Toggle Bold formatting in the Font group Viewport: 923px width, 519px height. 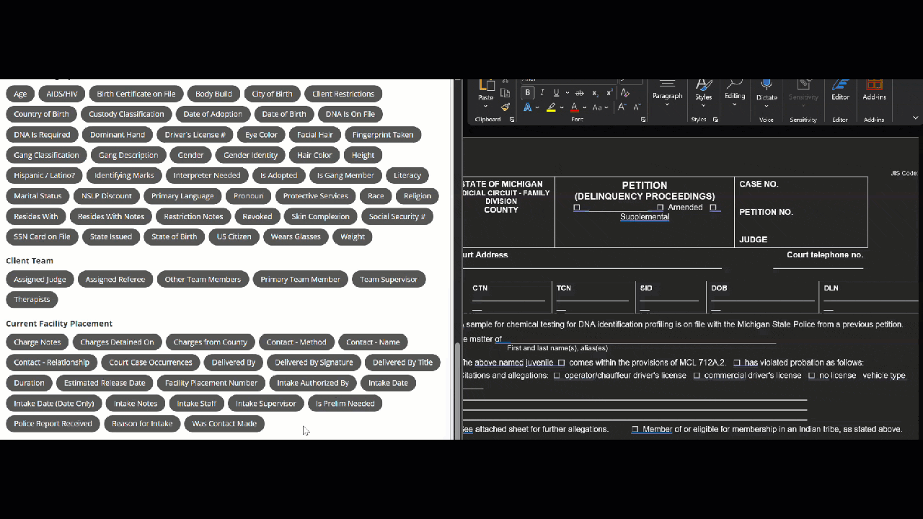[528, 93]
